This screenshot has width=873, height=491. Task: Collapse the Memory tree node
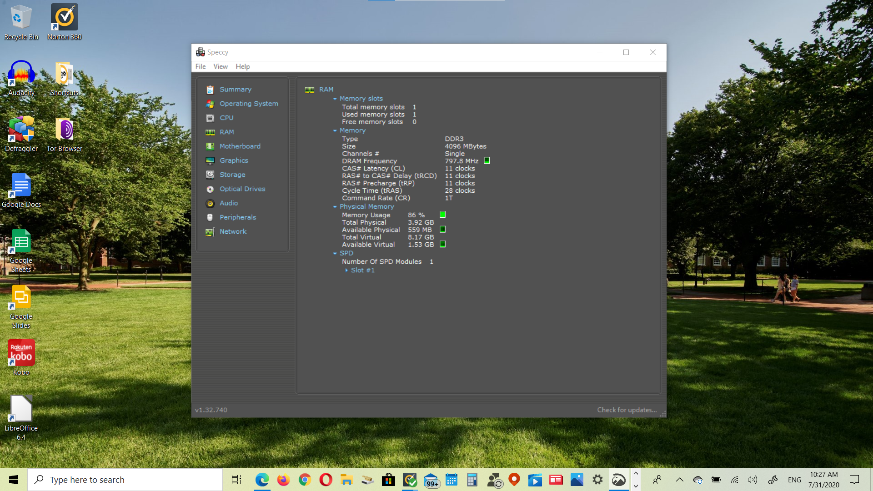[x=335, y=130]
